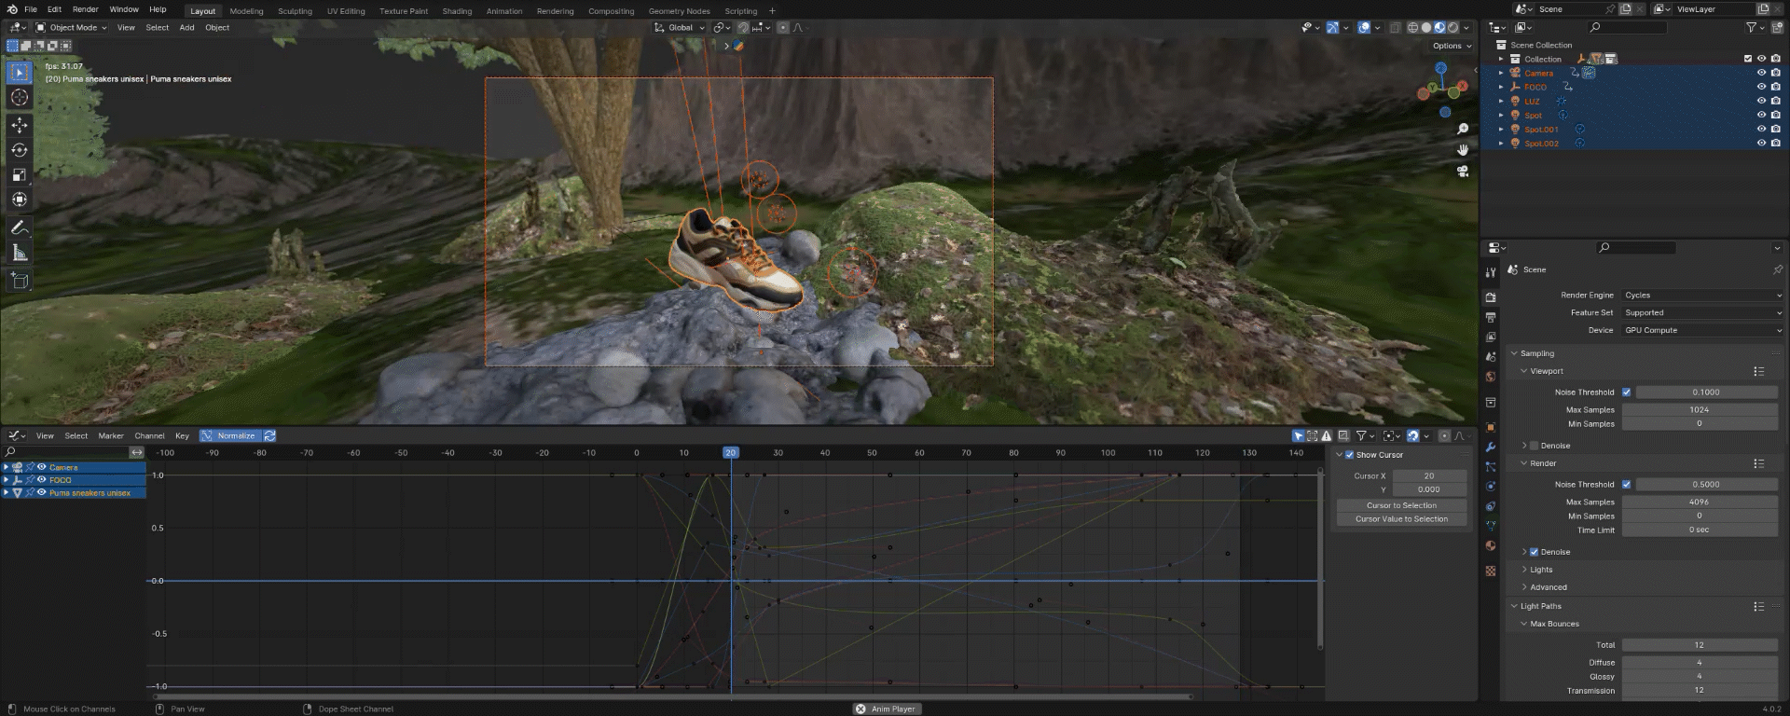
Task: Uncheck Show Cursor in graph sidebar
Action: point(1349,455)
